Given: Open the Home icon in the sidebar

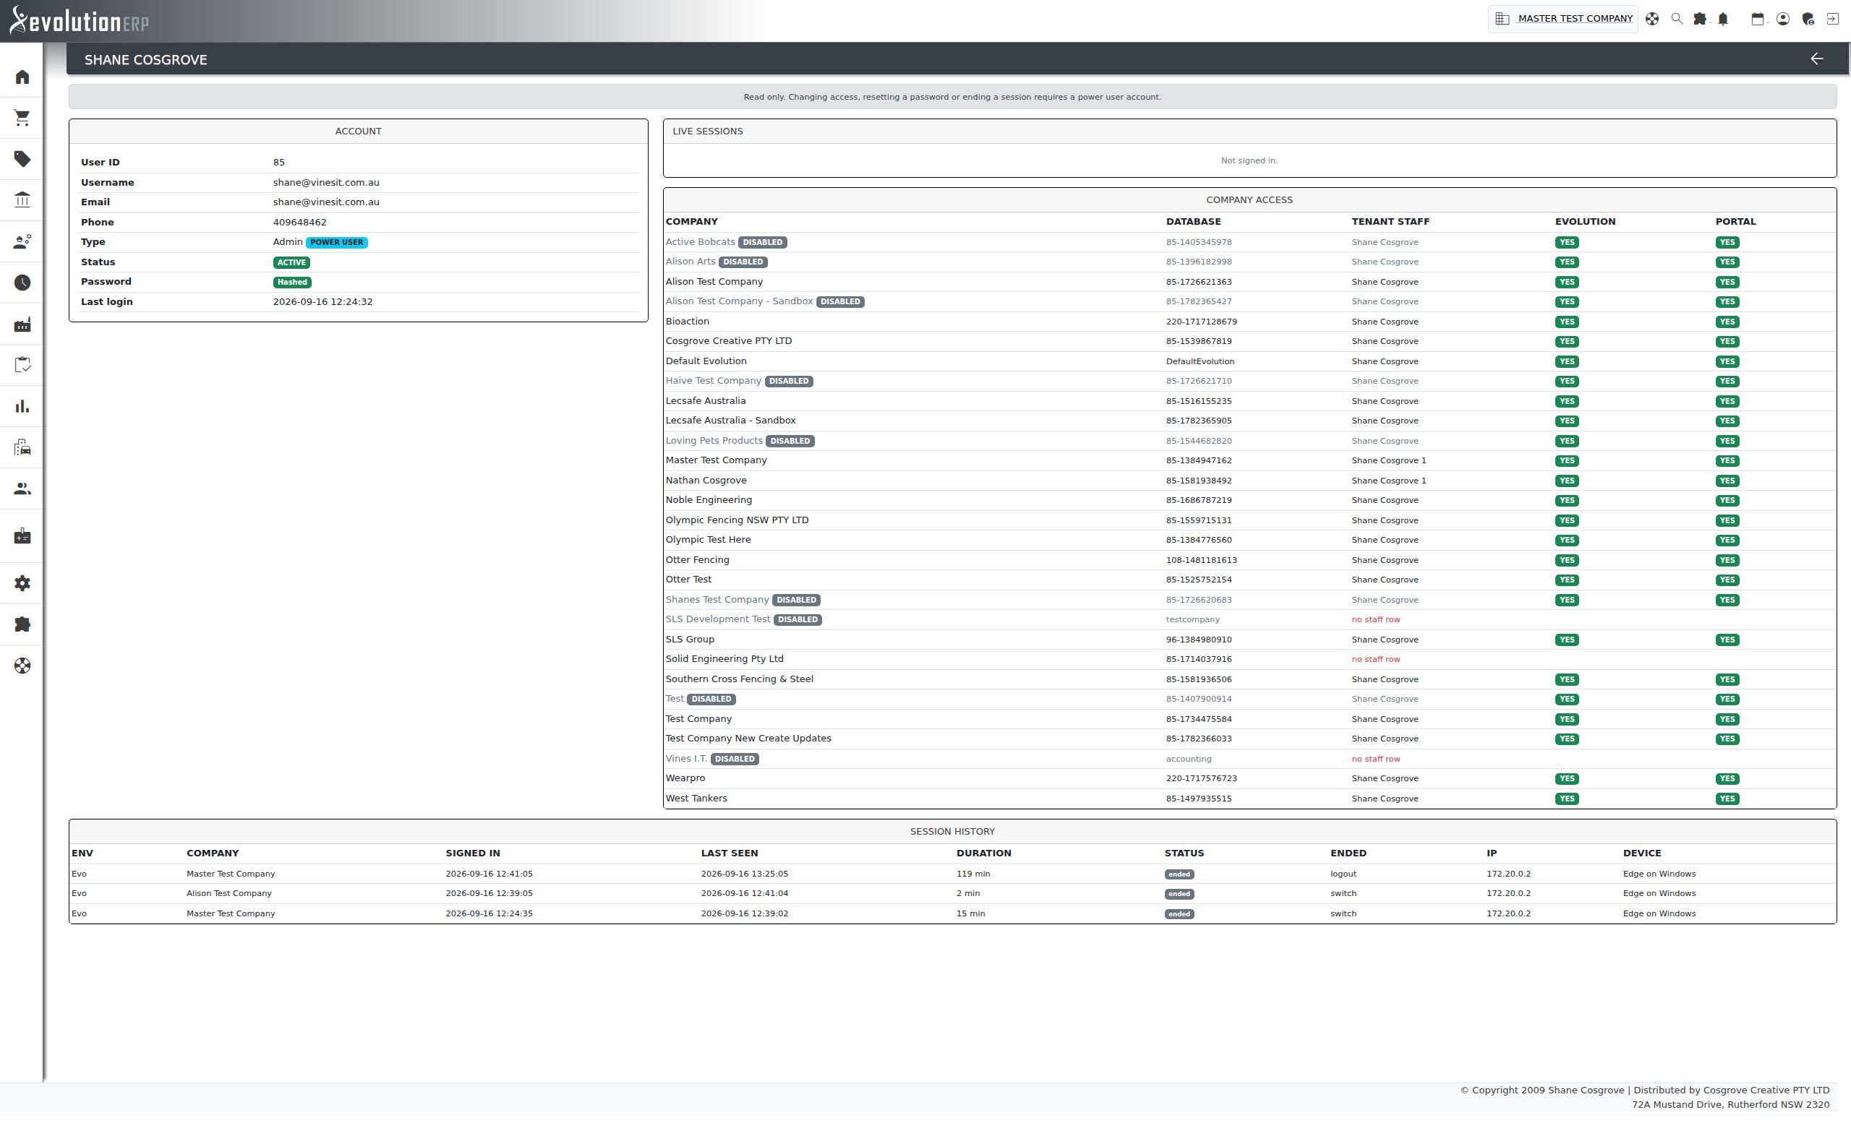Looking at the screenshot, I should (22, 77).
